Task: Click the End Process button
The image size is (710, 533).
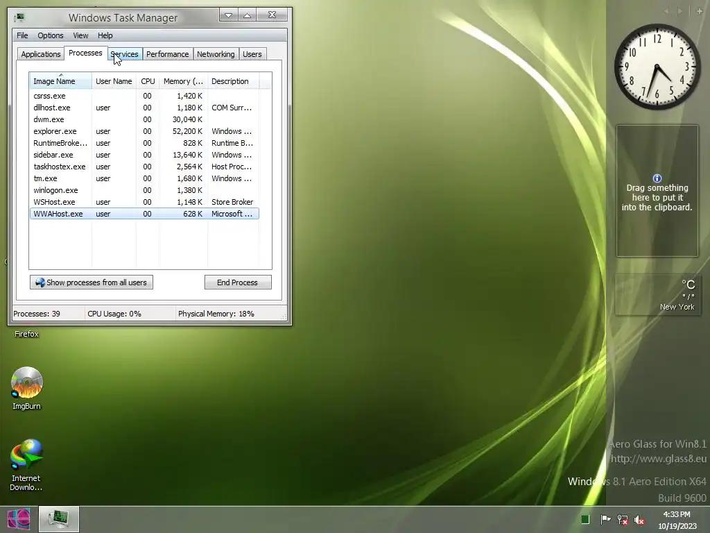Action: click(x=238, y=282)
